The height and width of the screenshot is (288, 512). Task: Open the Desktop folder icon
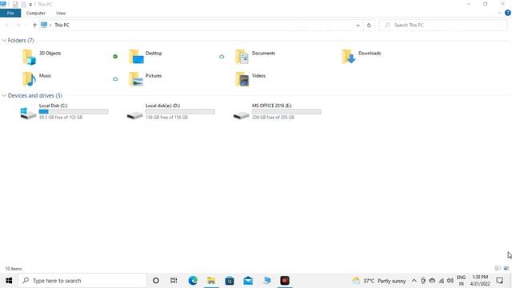point(136,57)
